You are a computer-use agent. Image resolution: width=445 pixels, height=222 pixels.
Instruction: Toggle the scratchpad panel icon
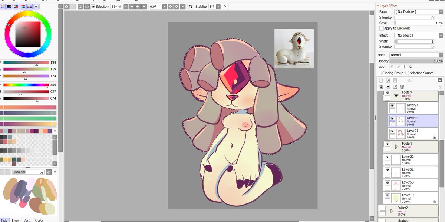click(36, 6)
